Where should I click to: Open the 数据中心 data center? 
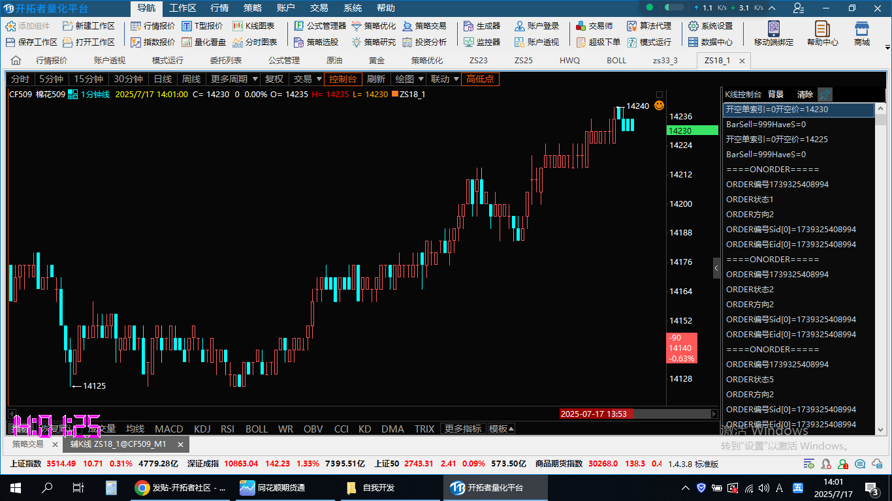tap(710, 42)
